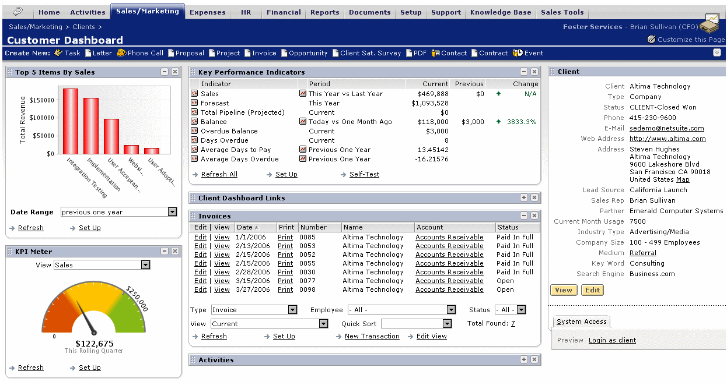Open the address Map link

pyautogui.click(x=683, y=179)
